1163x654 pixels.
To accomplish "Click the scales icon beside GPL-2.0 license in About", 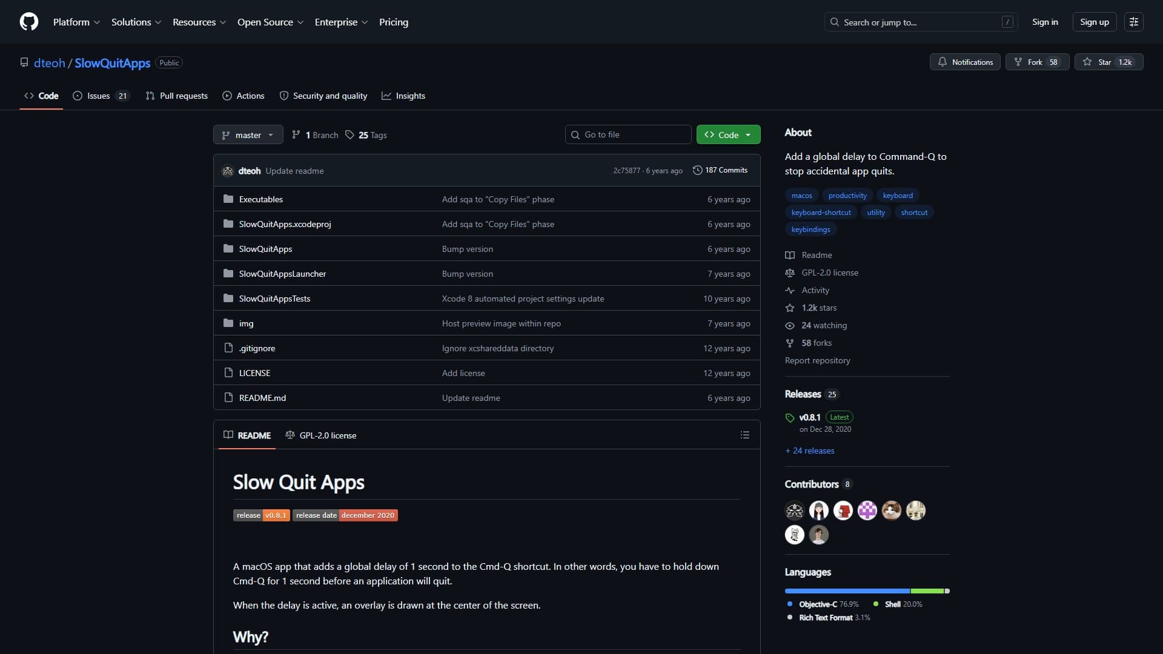I will pos(790,272).
